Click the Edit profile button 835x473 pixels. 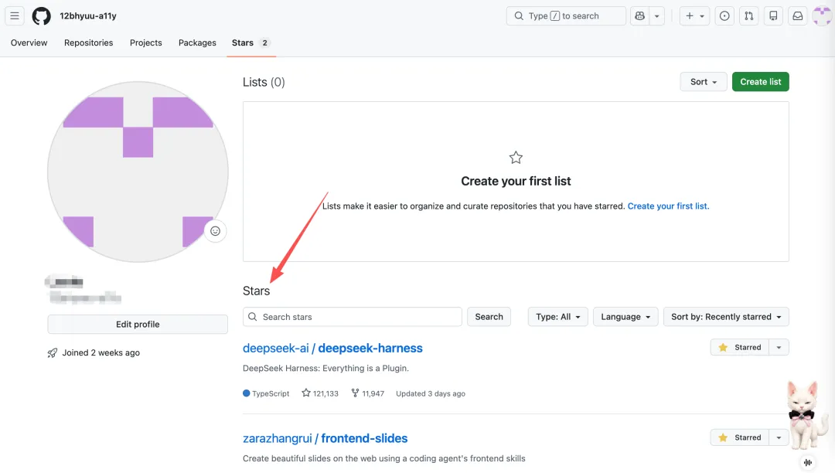click(138, 324)
